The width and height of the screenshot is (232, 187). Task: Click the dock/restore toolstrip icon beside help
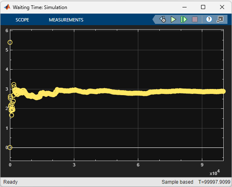220,19
